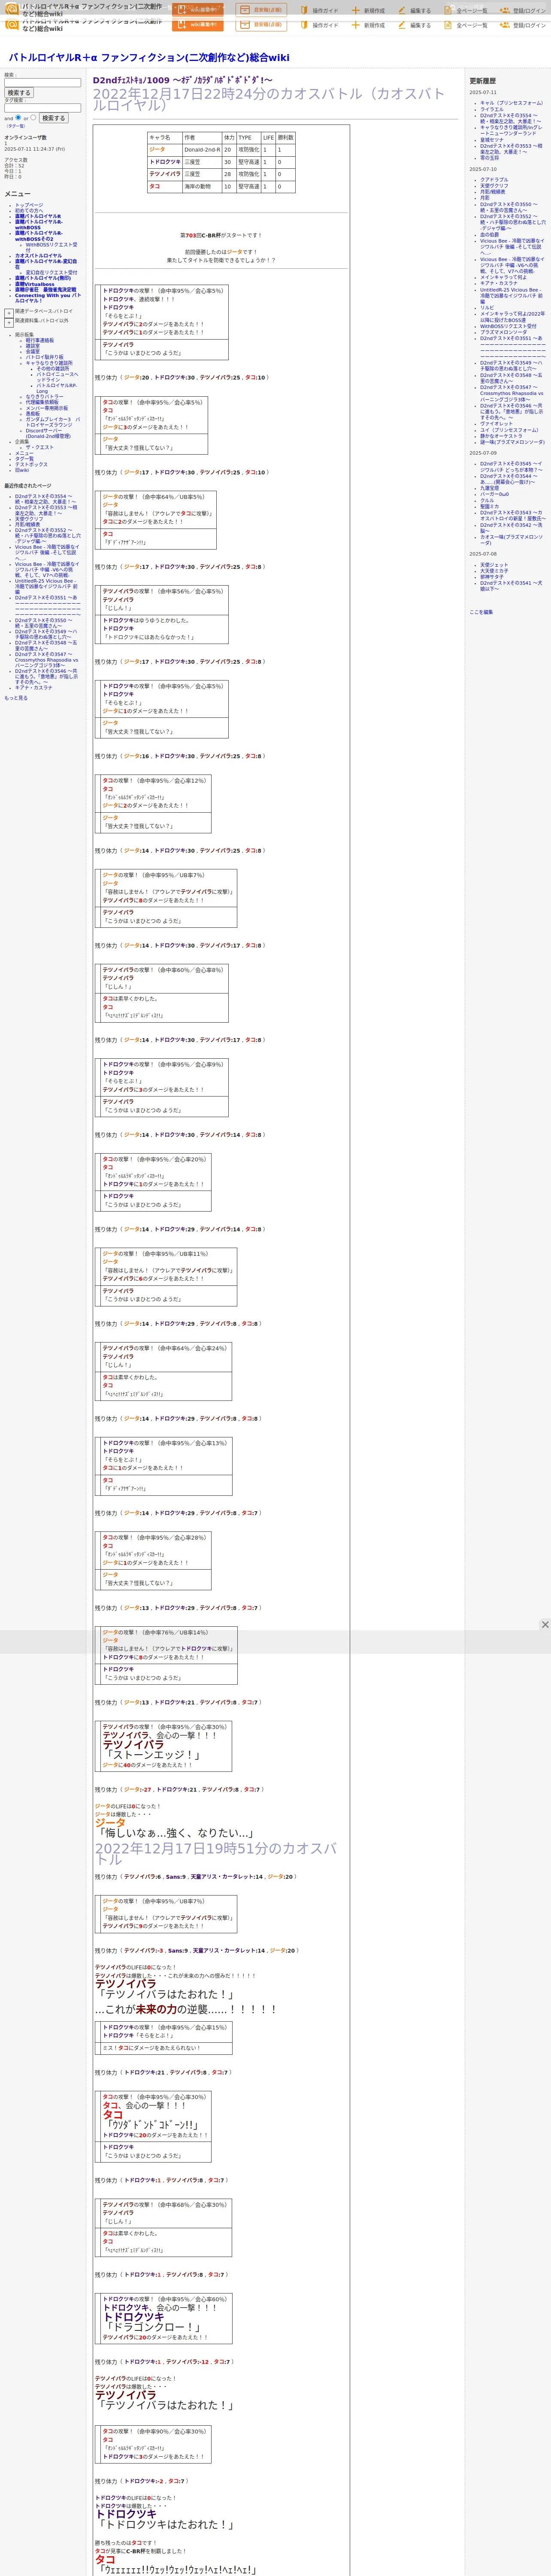Open テストボックス sidebar link
The image size is (551, 2576).
click(31, 465)
